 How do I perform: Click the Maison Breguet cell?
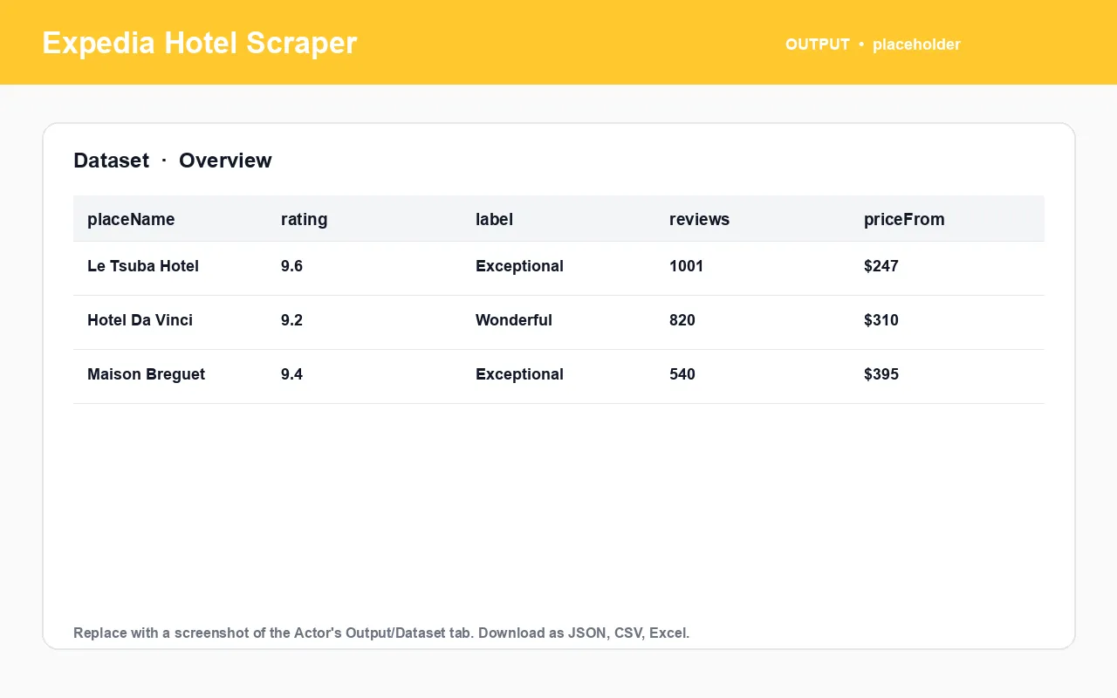click(146, 374)
